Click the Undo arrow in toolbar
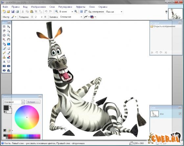Viewport: 184px width, 146px height. [x=46, y=11]
